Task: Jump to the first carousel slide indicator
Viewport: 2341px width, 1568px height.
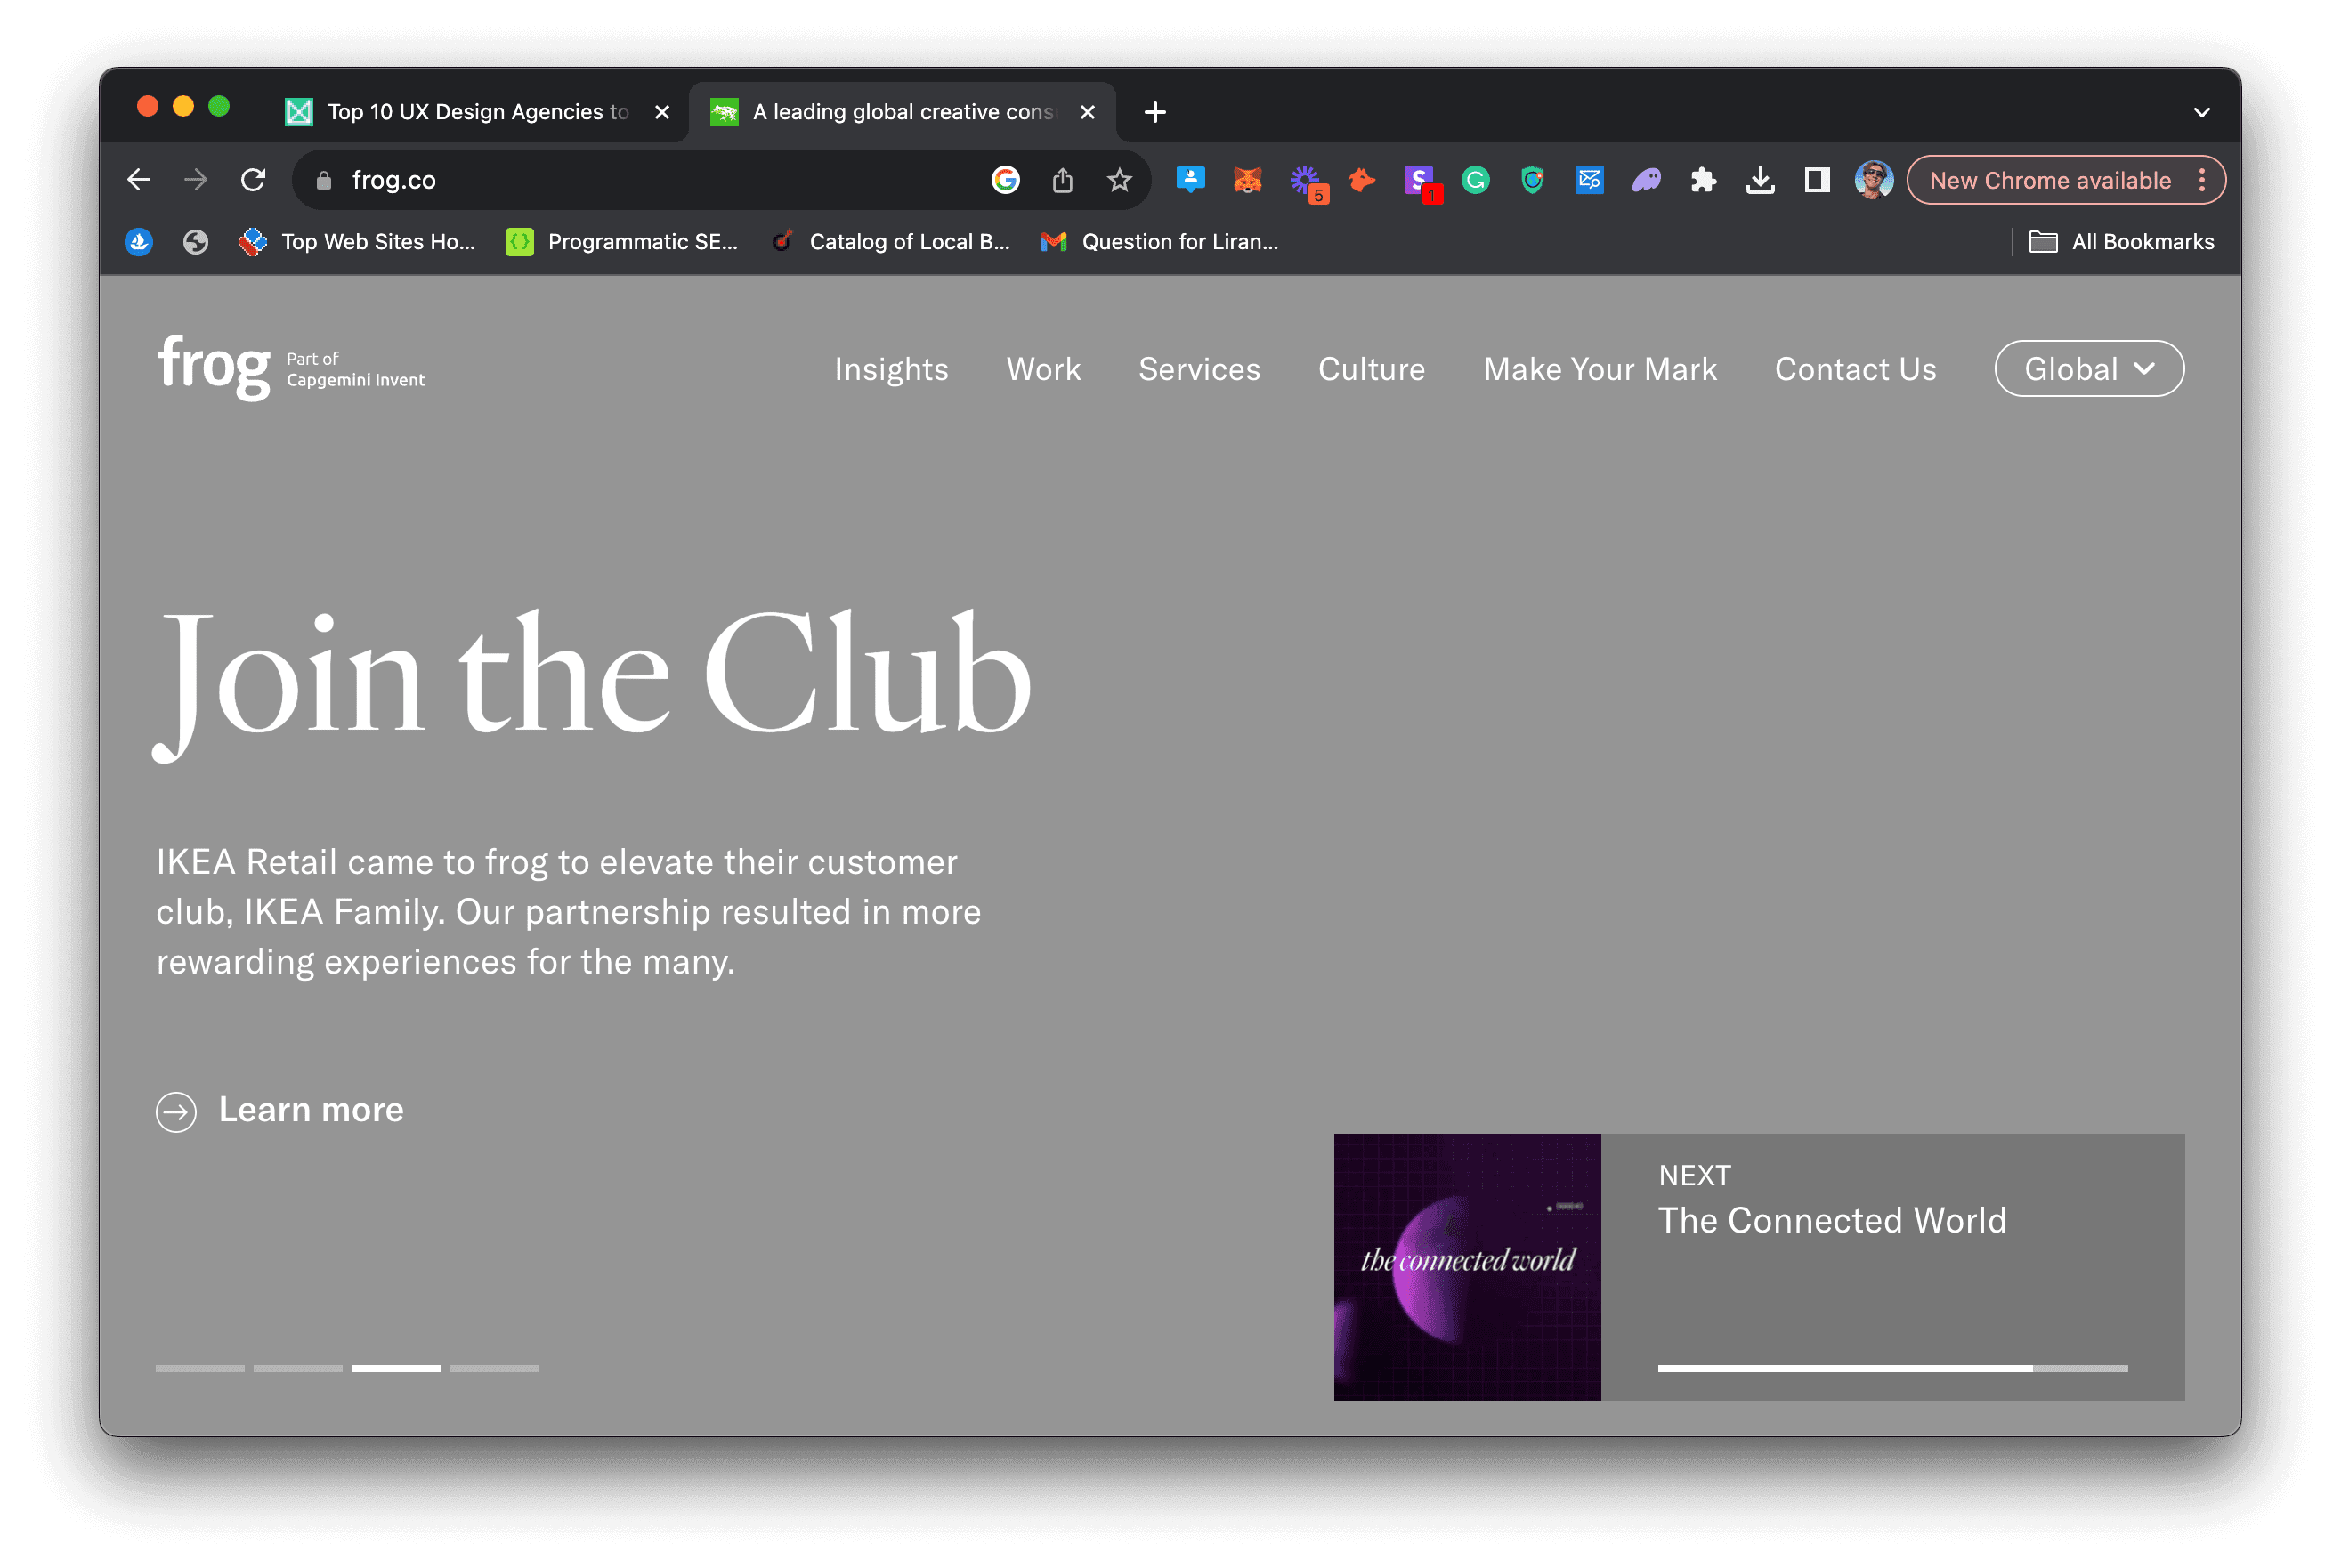Action: click(x=200, y=1368)
